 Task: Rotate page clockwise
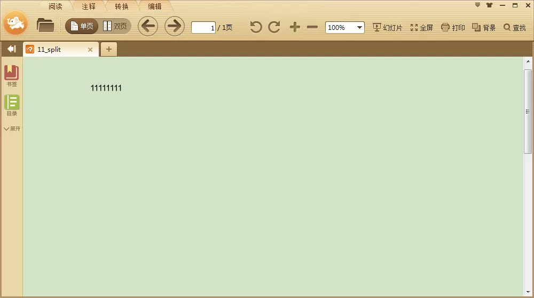pyautogui.click(x=274, y=27)
